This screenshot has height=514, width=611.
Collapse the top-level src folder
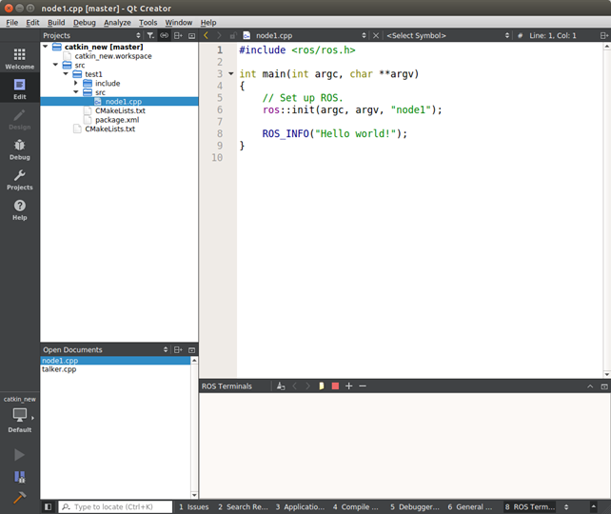coord(56,65)
